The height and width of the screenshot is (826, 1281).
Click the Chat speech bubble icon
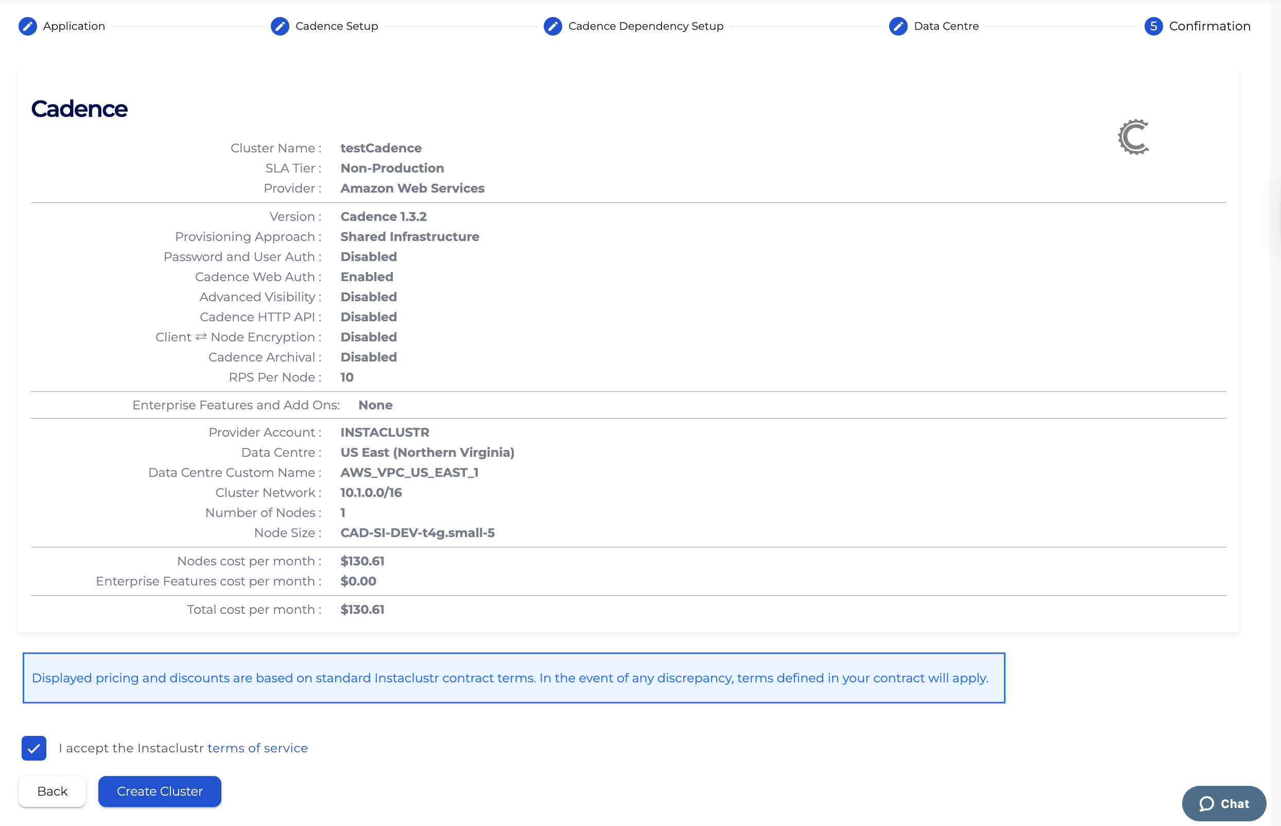(x=1206, y=803)
